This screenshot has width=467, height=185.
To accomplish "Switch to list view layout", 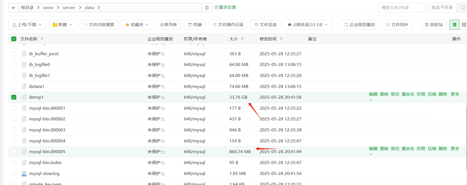I will 454,25.
